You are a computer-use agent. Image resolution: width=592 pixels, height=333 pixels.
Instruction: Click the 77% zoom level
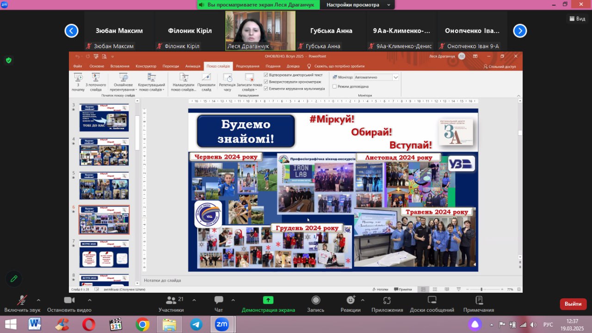(x=510, y=289)
